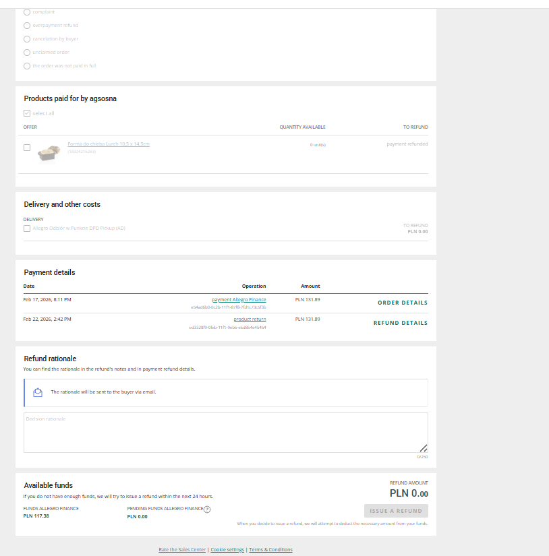Click the help icon beside Pending Funds Allegro Finance

[x=207, y=509]
